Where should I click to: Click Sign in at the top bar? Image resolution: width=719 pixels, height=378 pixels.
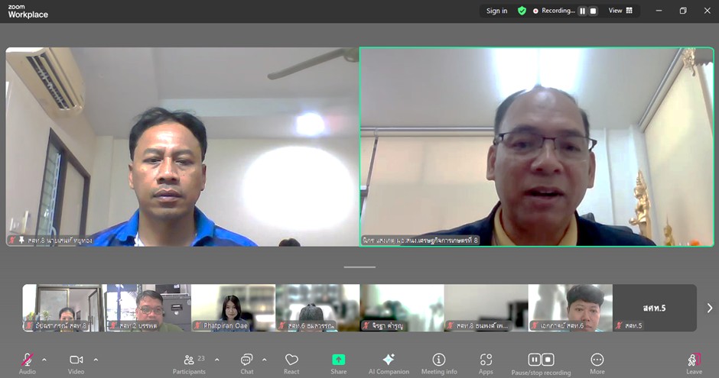pos(496,11)
